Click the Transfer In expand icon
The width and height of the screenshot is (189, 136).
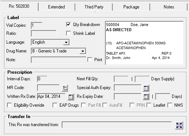coord(179,125)
